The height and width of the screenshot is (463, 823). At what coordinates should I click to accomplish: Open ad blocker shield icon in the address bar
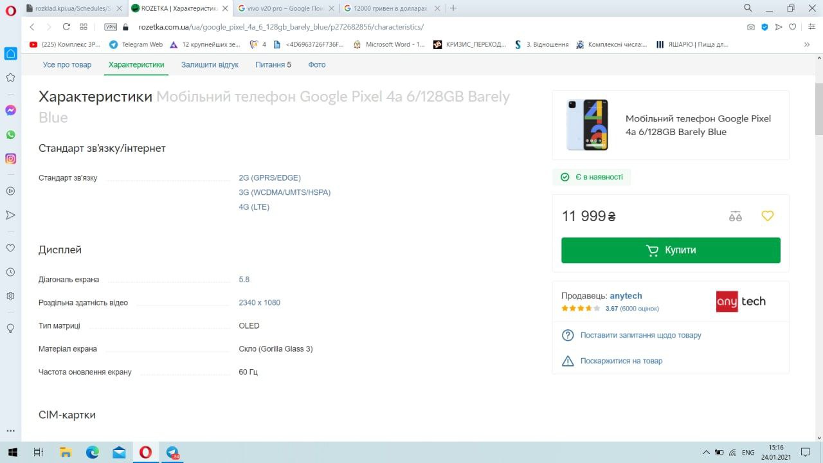click(x=764, y=27)
